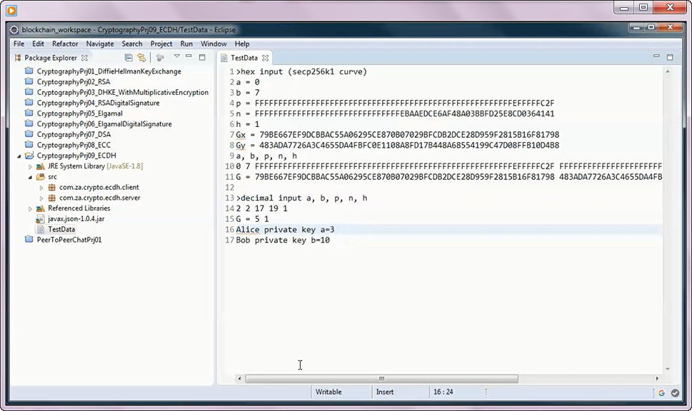
Task: Toggle Link with Editor in Package Explorer
Action: (x=142, y=58)
